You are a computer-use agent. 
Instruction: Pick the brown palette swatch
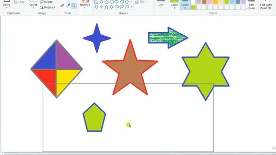[204, 2]
